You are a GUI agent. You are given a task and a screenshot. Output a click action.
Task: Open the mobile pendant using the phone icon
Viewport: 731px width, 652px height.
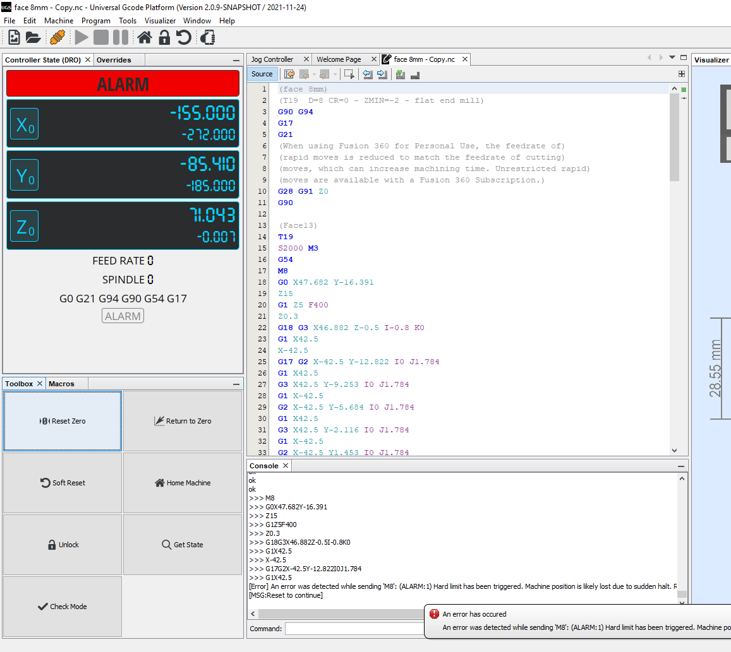[x=207, y=37]
